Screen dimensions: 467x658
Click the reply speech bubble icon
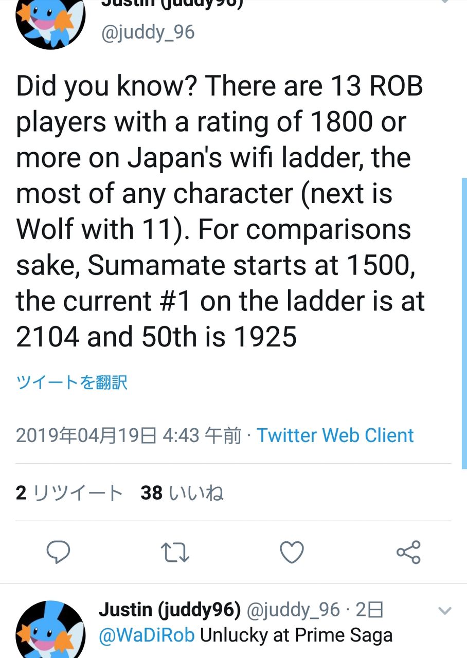point(58,553)
